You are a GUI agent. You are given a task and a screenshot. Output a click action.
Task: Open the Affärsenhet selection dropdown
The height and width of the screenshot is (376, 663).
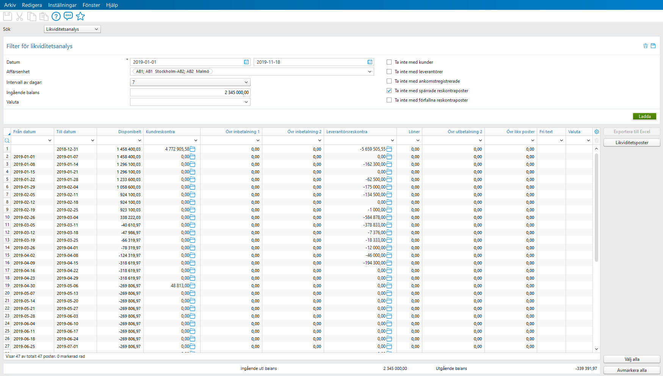tap(370, 71)
